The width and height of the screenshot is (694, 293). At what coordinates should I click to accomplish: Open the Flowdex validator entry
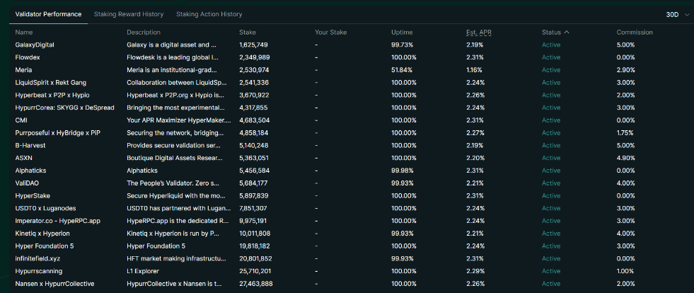point(30,57)
